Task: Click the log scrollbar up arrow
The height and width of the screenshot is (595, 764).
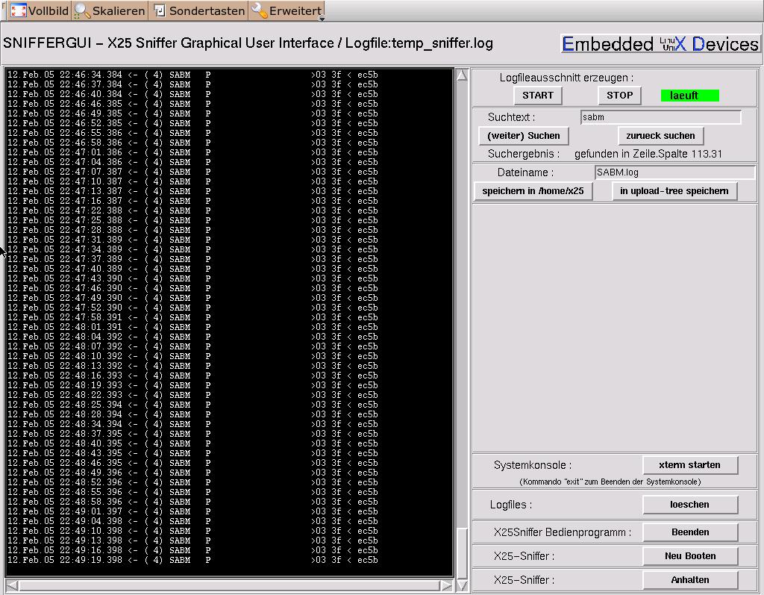Action: click(461, 75)
